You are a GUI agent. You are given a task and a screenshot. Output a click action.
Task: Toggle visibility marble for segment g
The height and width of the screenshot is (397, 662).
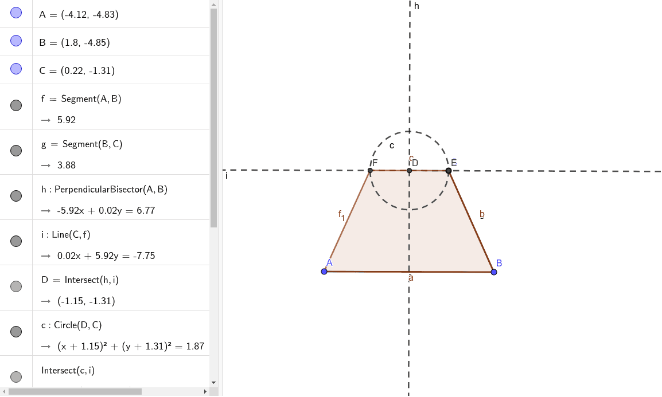click(x=16, y=151)
